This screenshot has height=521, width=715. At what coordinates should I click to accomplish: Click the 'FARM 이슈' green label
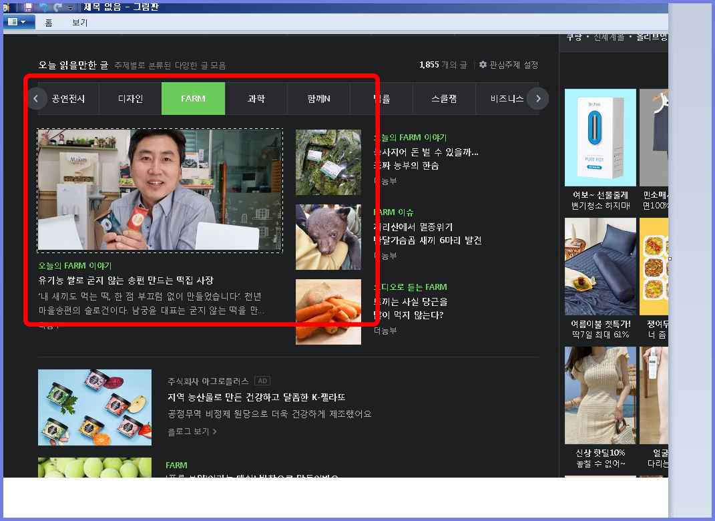point(393,212)
